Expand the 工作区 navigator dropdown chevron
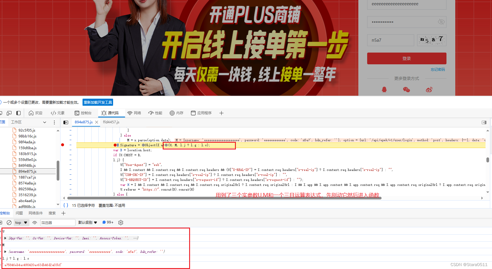The image size is (492, 269). [x=45, y=122]
